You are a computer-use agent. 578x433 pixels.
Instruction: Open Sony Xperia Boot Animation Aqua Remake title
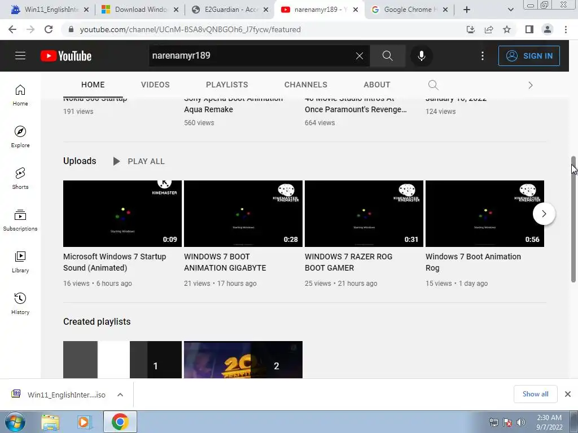click(234, 104)
